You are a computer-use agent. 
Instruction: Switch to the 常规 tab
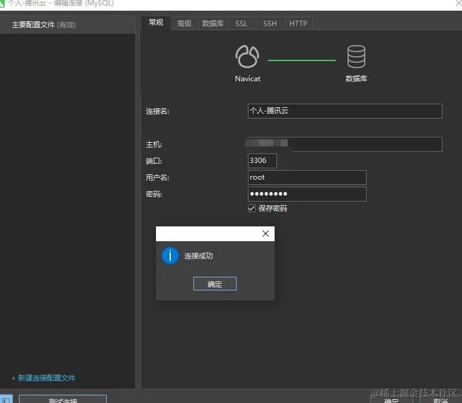click(x=156, y=23)
